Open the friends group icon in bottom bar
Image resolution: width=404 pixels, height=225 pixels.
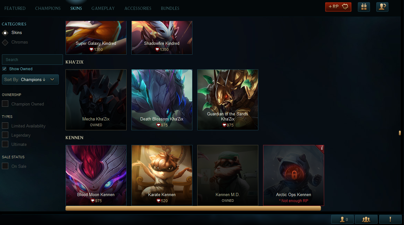366,219
